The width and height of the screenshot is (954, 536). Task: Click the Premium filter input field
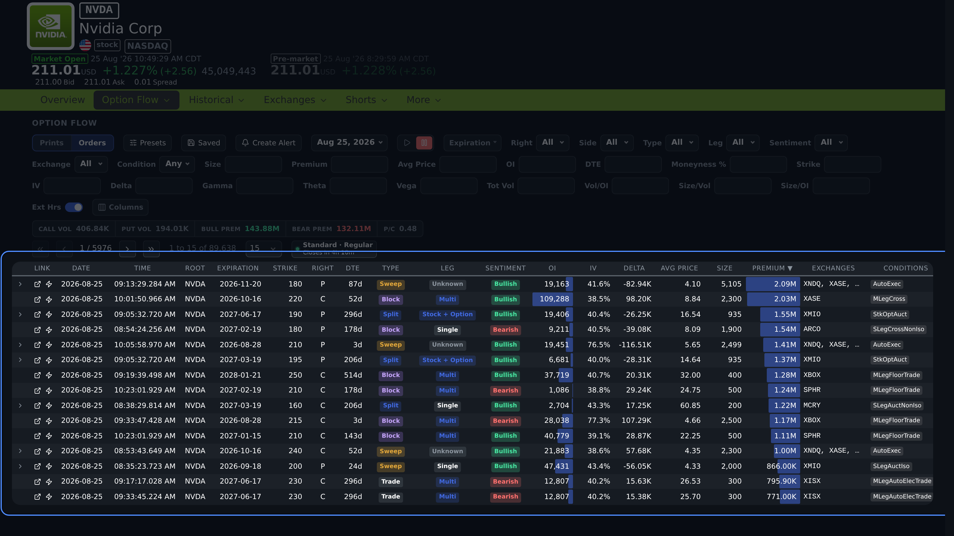click(359, 164)
